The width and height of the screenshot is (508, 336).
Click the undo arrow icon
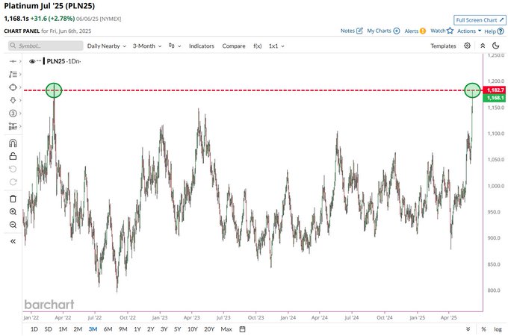[13, 169]
